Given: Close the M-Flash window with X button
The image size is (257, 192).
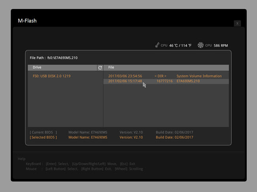Looking at the screenshot, I should (237, 23).
